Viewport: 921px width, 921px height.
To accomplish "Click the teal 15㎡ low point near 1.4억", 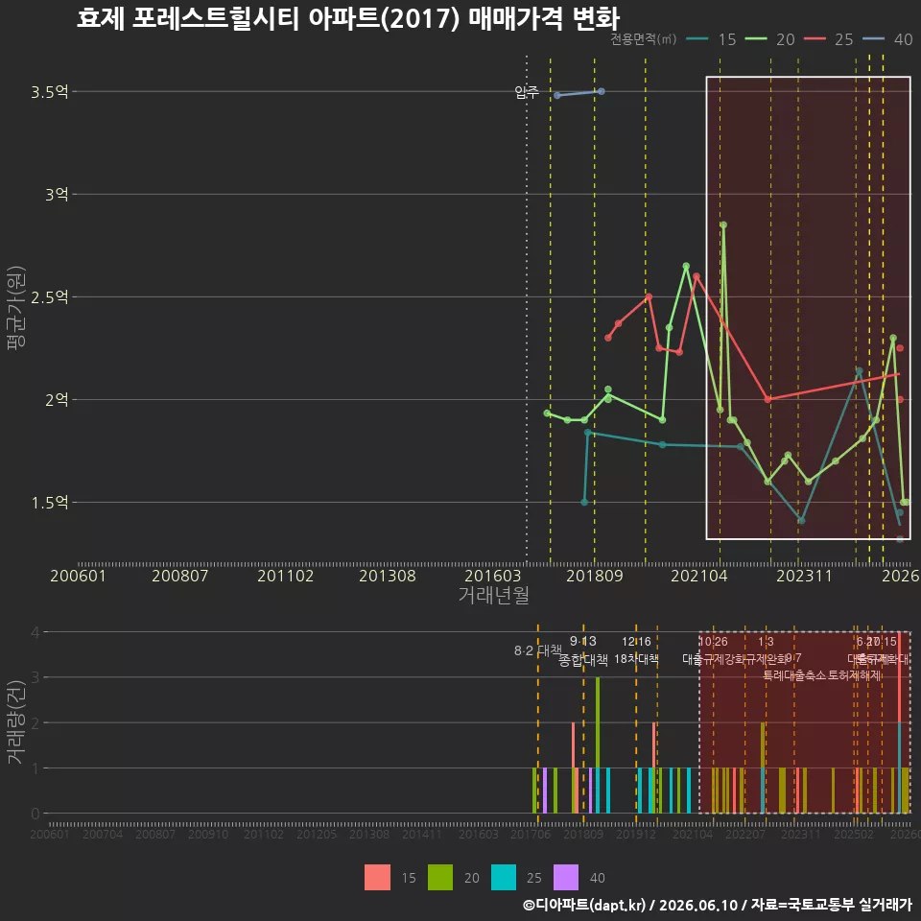I will click(801, 520).
